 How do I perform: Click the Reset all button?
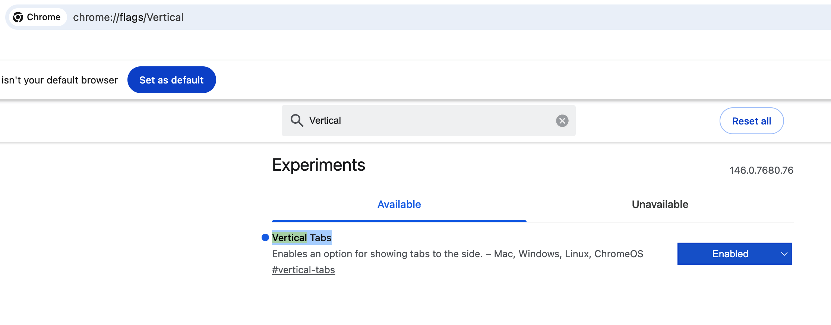pos(751,121)
